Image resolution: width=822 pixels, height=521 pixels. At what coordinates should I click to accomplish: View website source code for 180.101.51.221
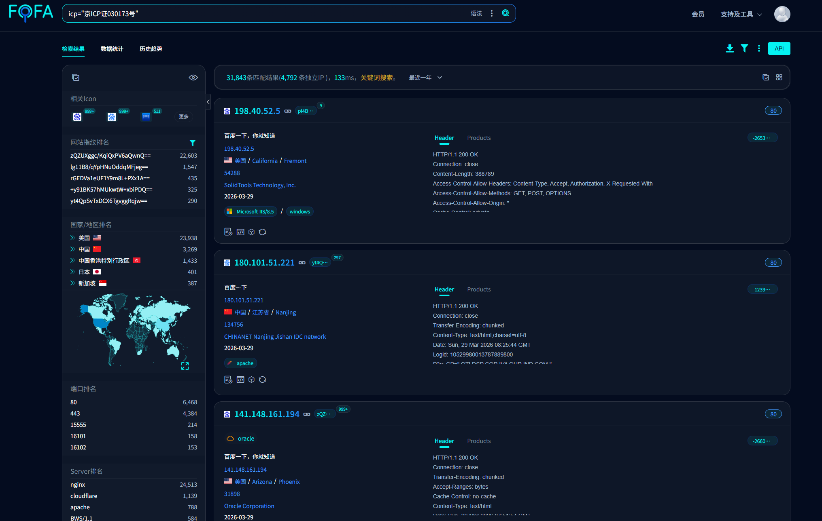pyautogui.click(x=240, y=380)
